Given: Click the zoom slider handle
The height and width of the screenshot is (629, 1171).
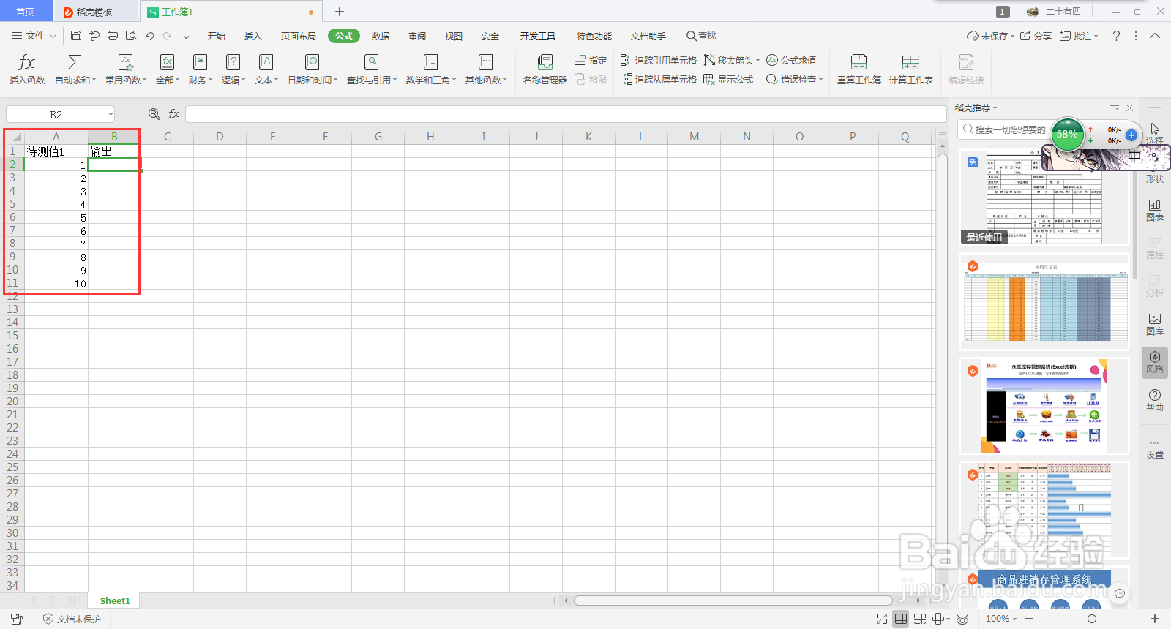Looking at the screenshot, I should [1091, 619].
